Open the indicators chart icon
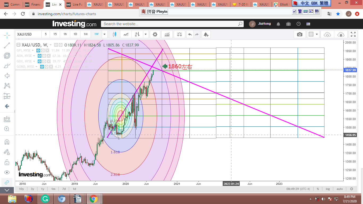Viewport: 363px width, 204px height. tap(167, 34)
